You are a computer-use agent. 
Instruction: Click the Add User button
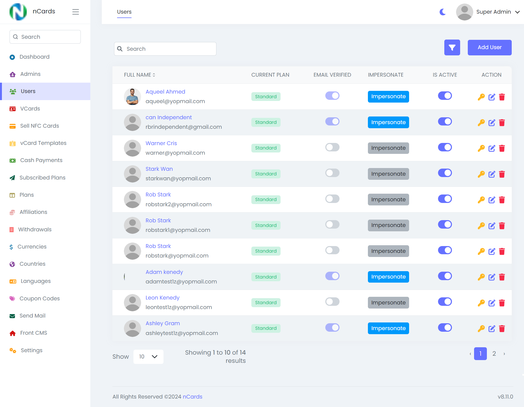489,47
